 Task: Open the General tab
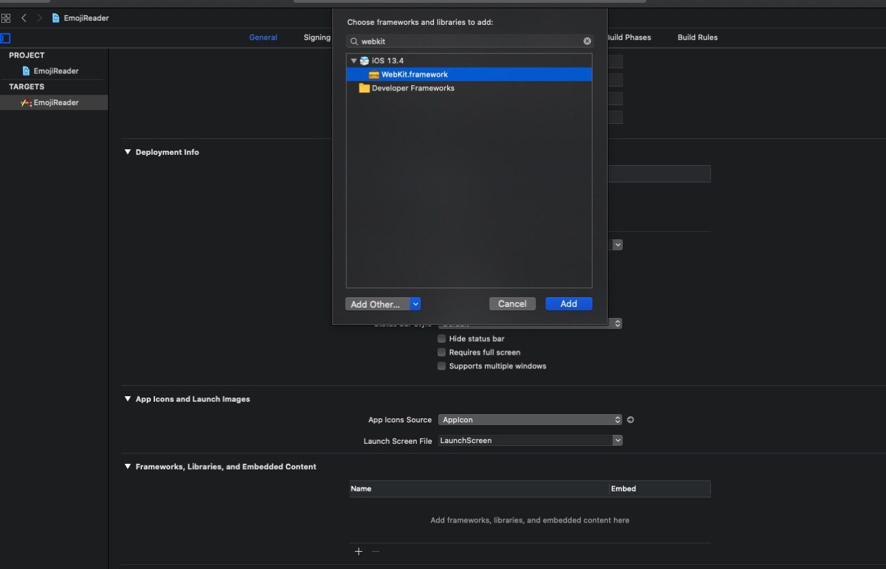coord(263,37)
